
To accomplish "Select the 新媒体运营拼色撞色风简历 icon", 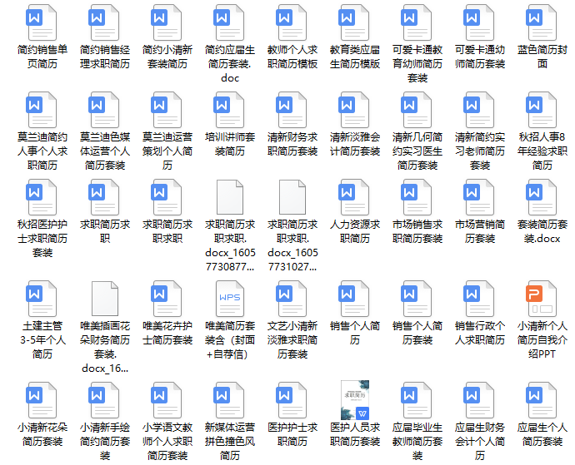I will [x=229, y=400].
